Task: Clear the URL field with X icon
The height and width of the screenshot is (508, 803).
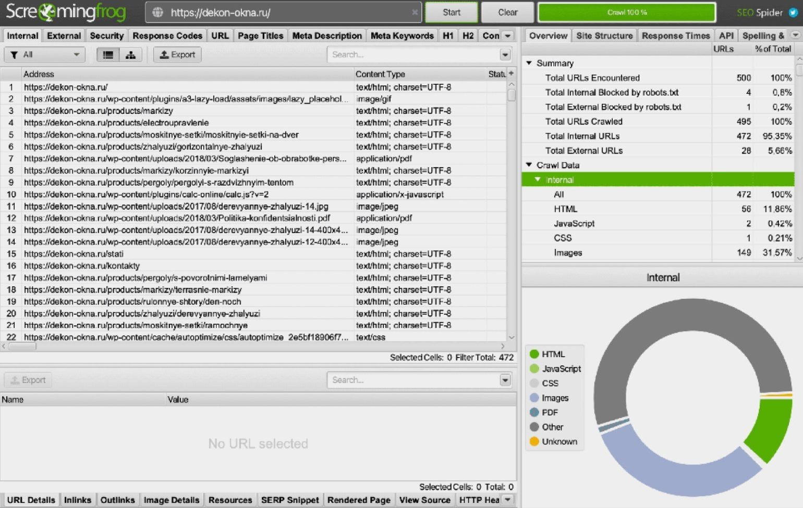Action: tap(415, 12)
